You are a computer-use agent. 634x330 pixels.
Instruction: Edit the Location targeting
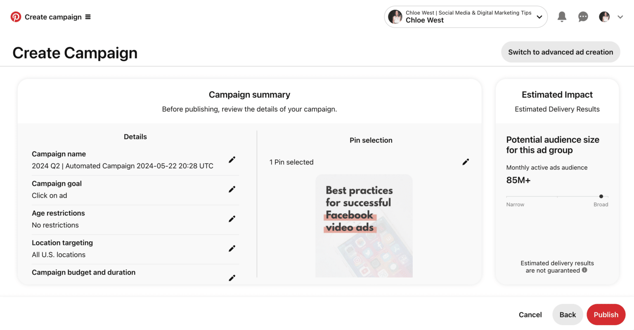pyautogui.click(x=232, y=248)
